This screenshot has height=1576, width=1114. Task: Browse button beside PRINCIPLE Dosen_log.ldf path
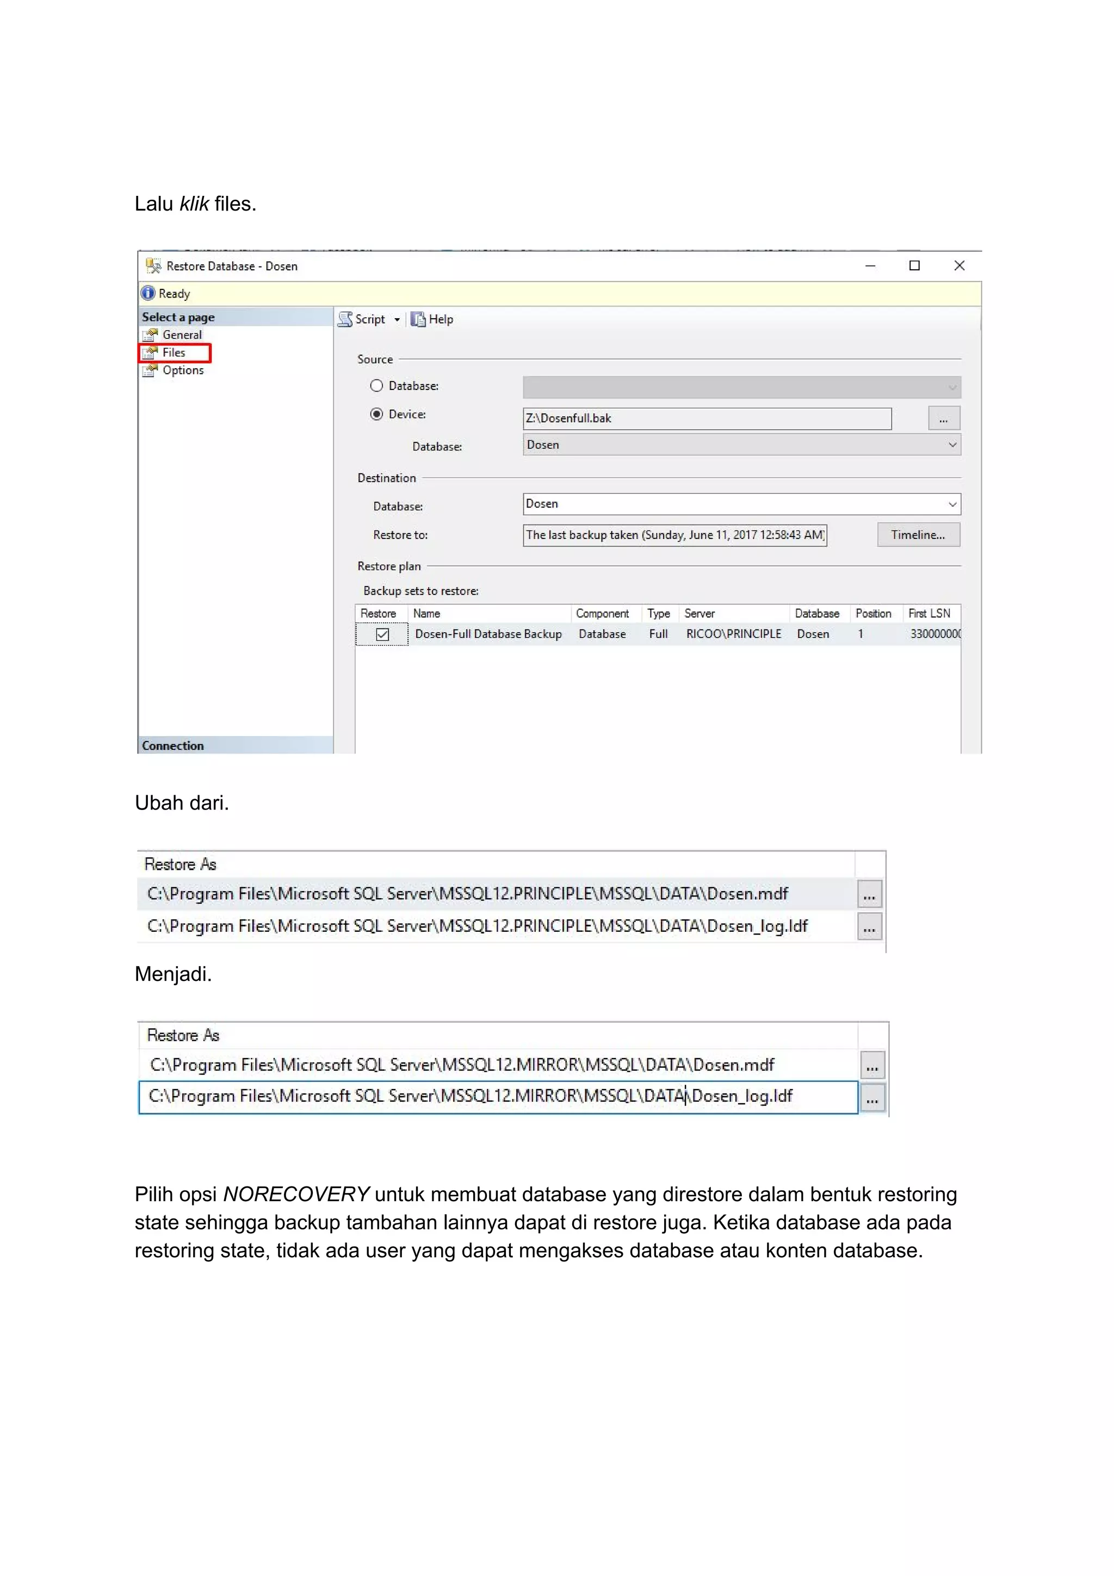point(870,928)
